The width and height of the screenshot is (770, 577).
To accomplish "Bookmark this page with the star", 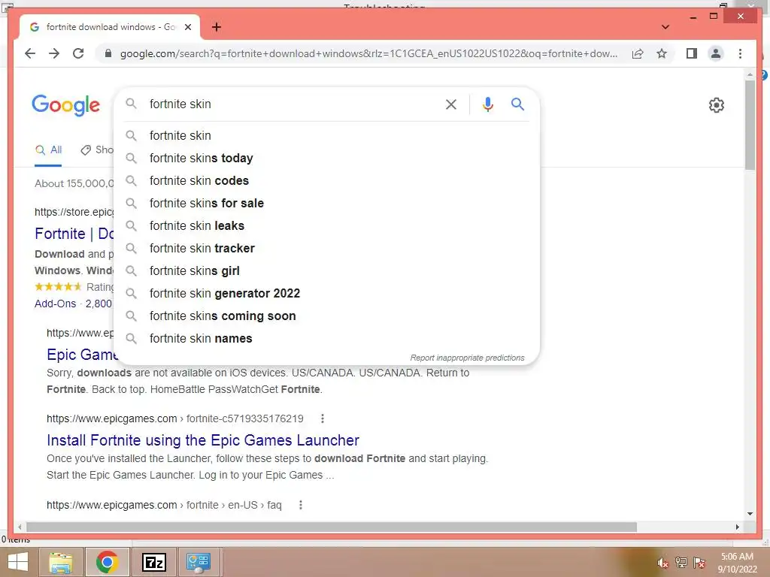I will point(662,53).
